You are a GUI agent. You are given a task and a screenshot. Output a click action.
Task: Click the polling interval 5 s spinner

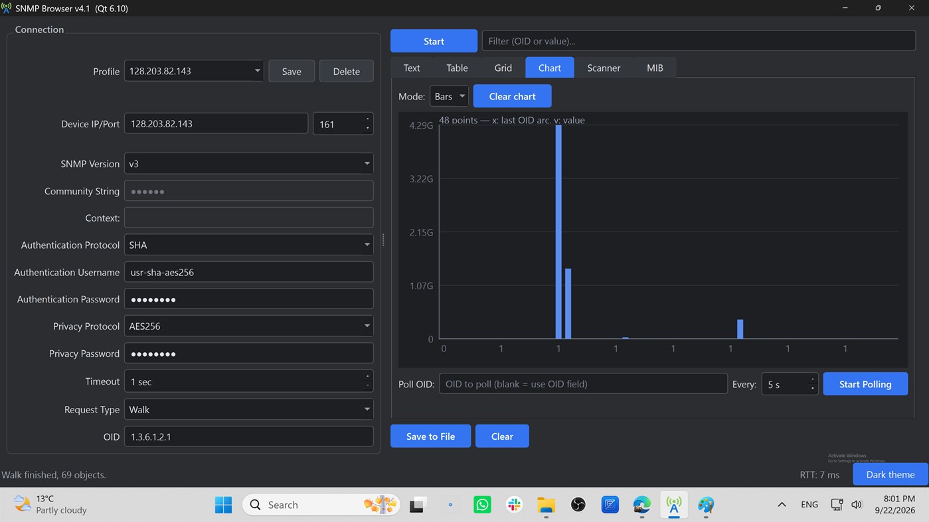click(790, 384)
